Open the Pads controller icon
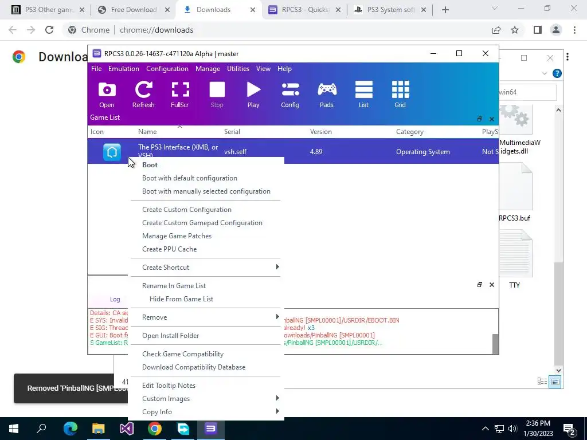This screenshot has width=587, height=440. pos(327,95)
